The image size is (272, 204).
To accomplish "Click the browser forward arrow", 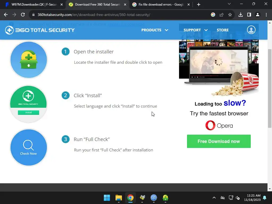I will [x=14, y=15].
